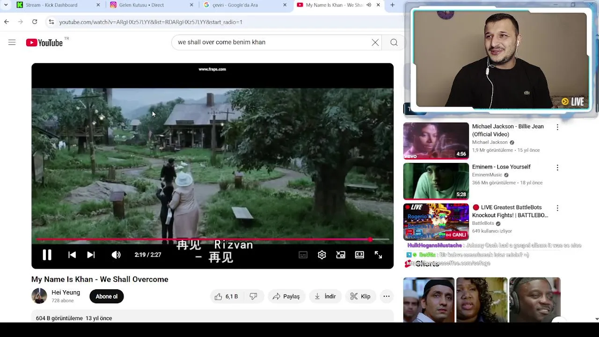Clear the search box text

point(375,42)
